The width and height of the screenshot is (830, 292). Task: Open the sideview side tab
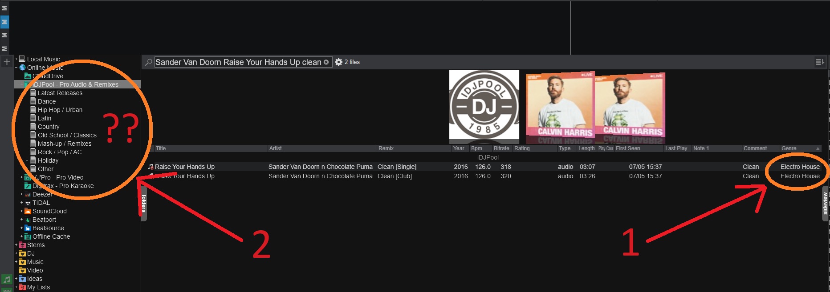pos(825,204)
